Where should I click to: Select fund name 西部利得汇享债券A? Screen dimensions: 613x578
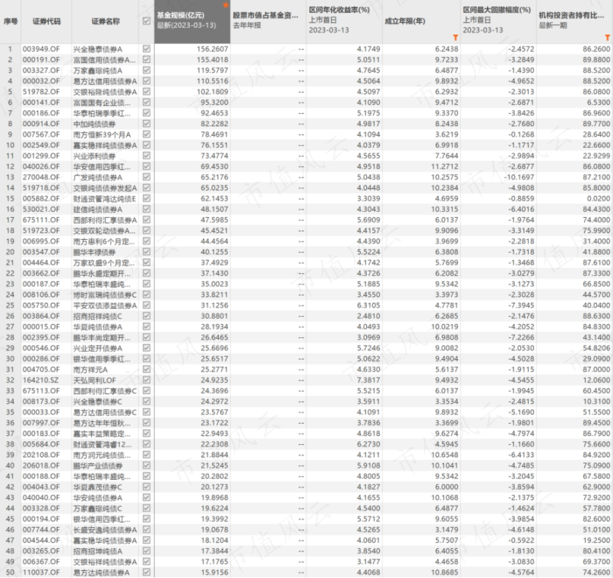point(105,220)
